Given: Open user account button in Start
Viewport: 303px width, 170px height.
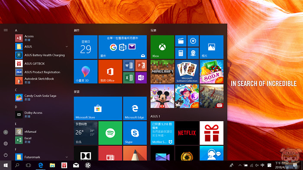Looking at the screenshot, I should 6,132.
